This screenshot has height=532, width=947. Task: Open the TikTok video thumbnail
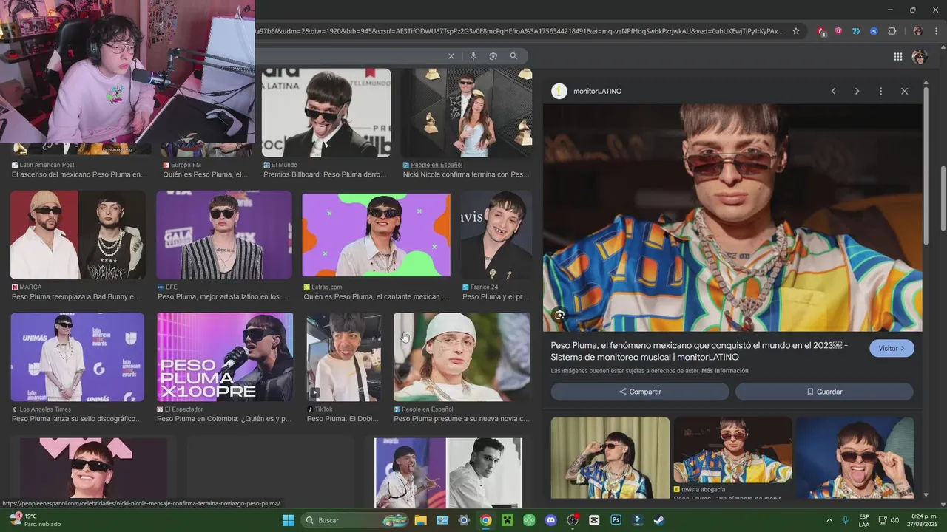[x=344, y=357]
